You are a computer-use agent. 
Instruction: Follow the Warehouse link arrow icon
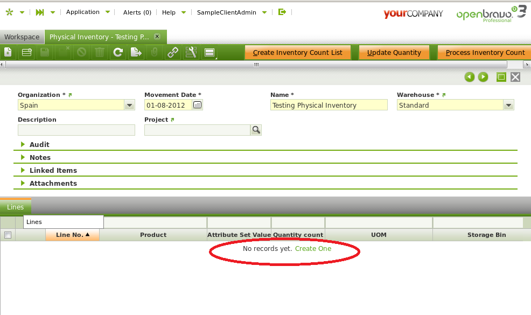click(444, 95)
